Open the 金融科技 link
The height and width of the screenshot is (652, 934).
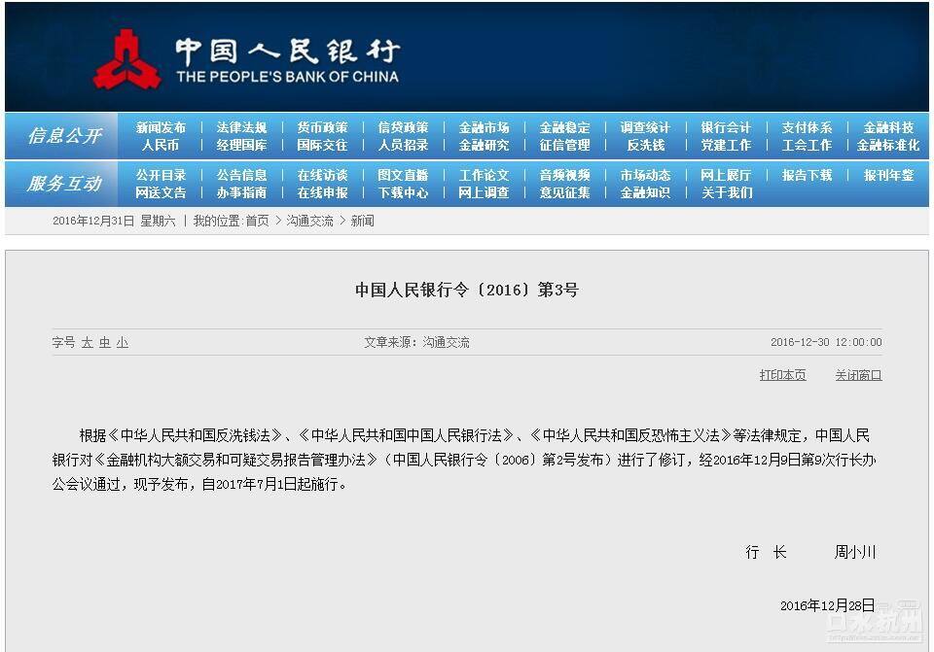[x=888, y=127]
